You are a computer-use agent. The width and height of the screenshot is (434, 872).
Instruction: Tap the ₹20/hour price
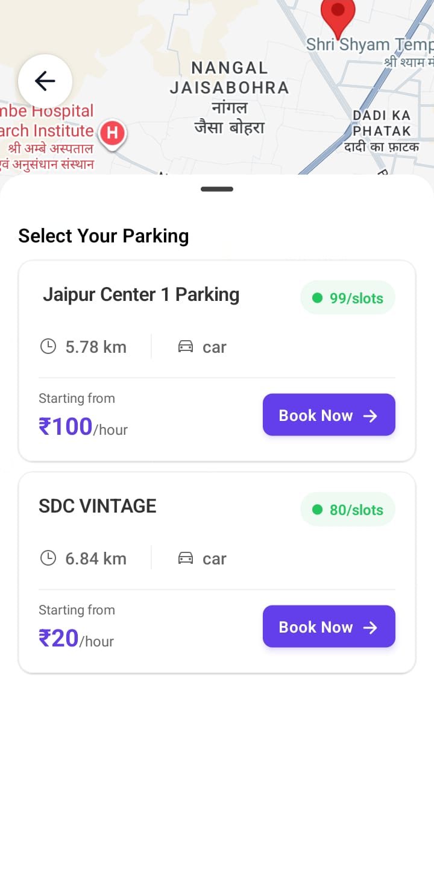[x=76, y=639]
